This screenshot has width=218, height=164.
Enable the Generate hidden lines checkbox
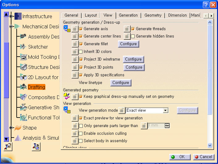tap(133, 36)
